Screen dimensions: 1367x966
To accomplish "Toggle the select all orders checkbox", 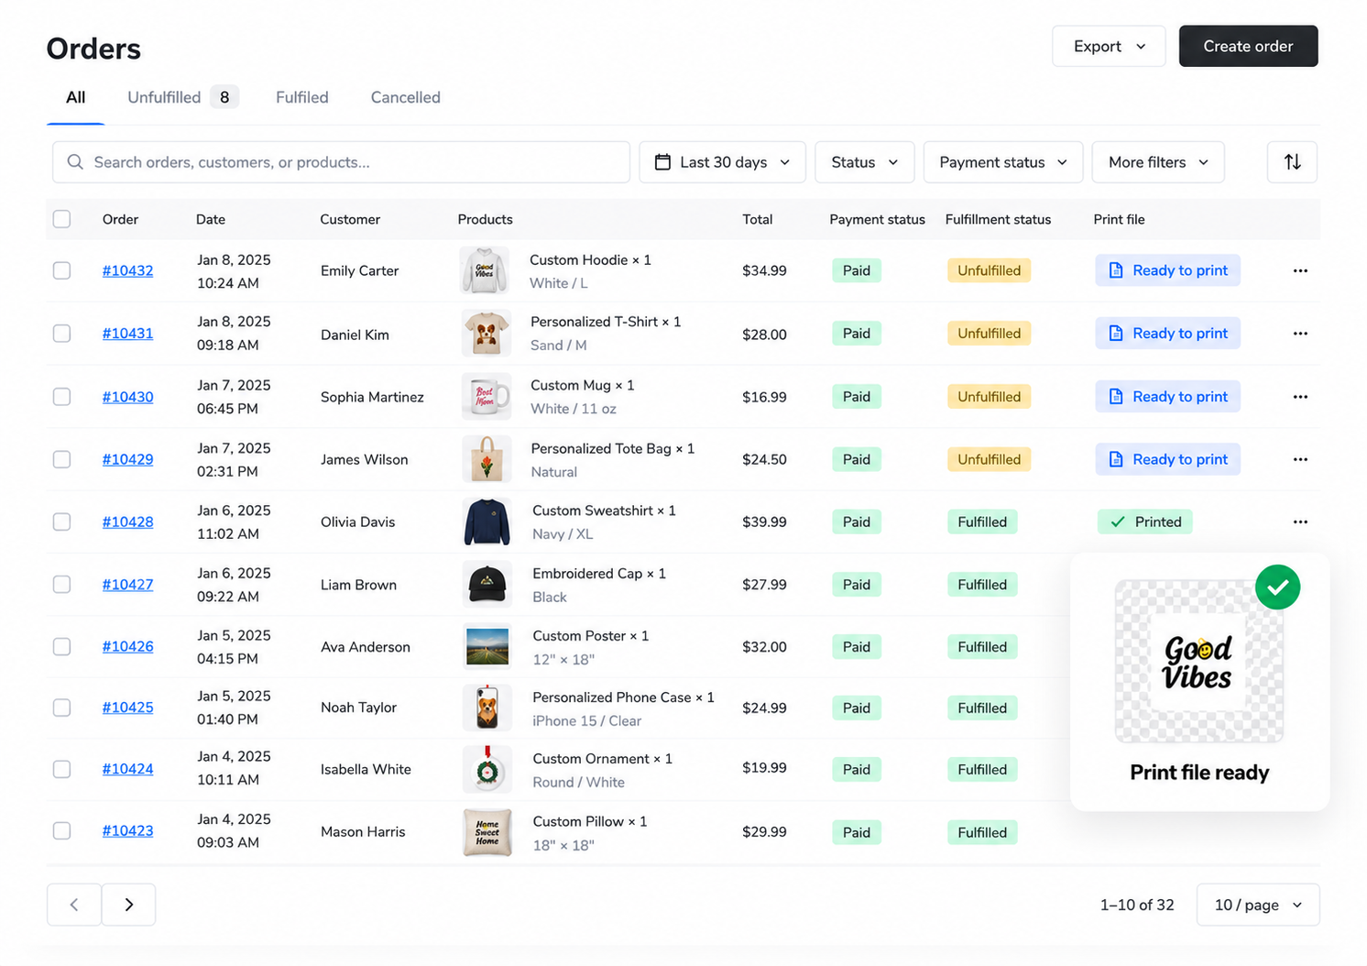I will pos(61,219).
